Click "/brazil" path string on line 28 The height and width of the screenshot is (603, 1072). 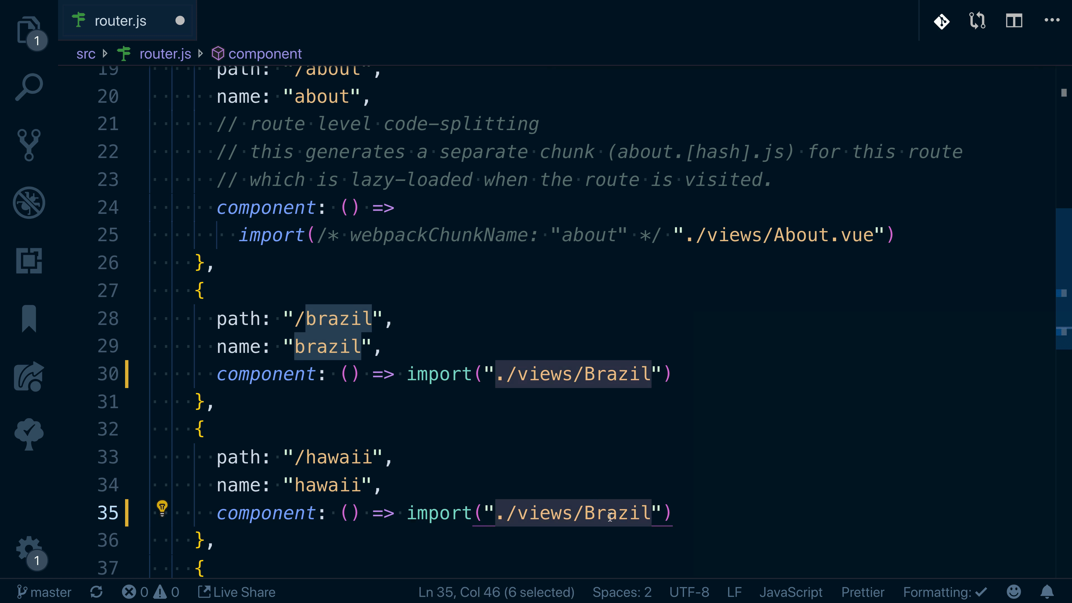[x=332, y=319]
